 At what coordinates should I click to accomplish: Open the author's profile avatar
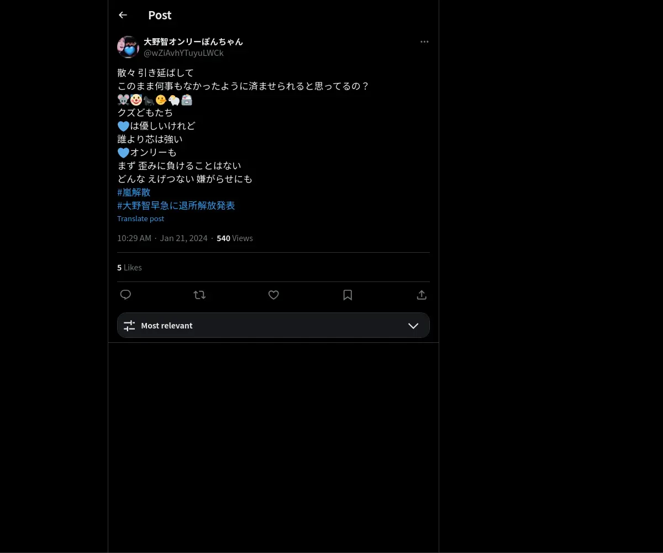pyautogui.click(x=128, y=47)
